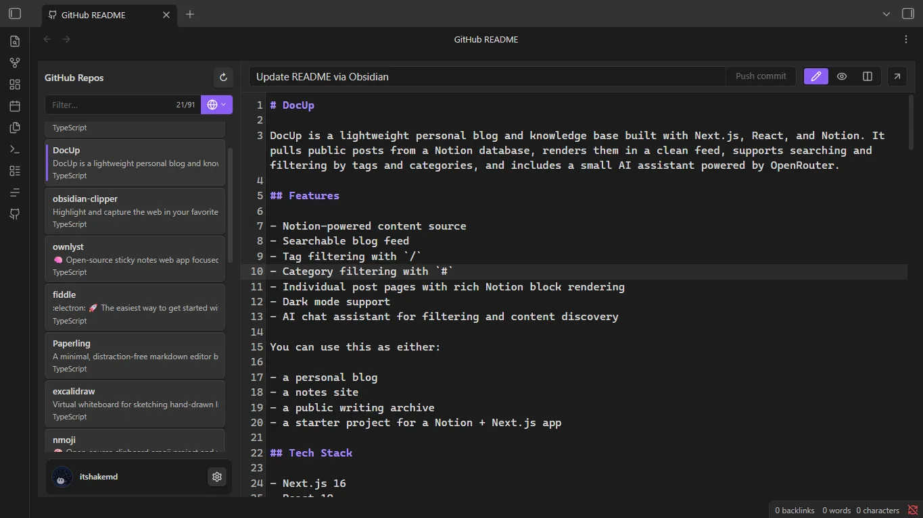Toggle the left sidebar panel icon
Viewport: 923px width, 518px height.
[15, 14]
